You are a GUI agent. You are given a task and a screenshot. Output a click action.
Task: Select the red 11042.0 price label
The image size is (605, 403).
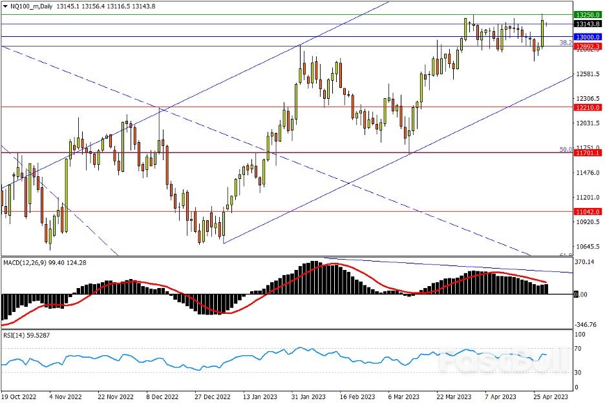587,211
